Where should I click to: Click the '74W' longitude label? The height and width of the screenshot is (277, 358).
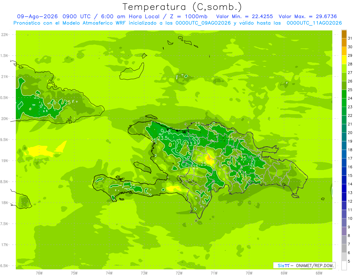(x=109, y=273)
